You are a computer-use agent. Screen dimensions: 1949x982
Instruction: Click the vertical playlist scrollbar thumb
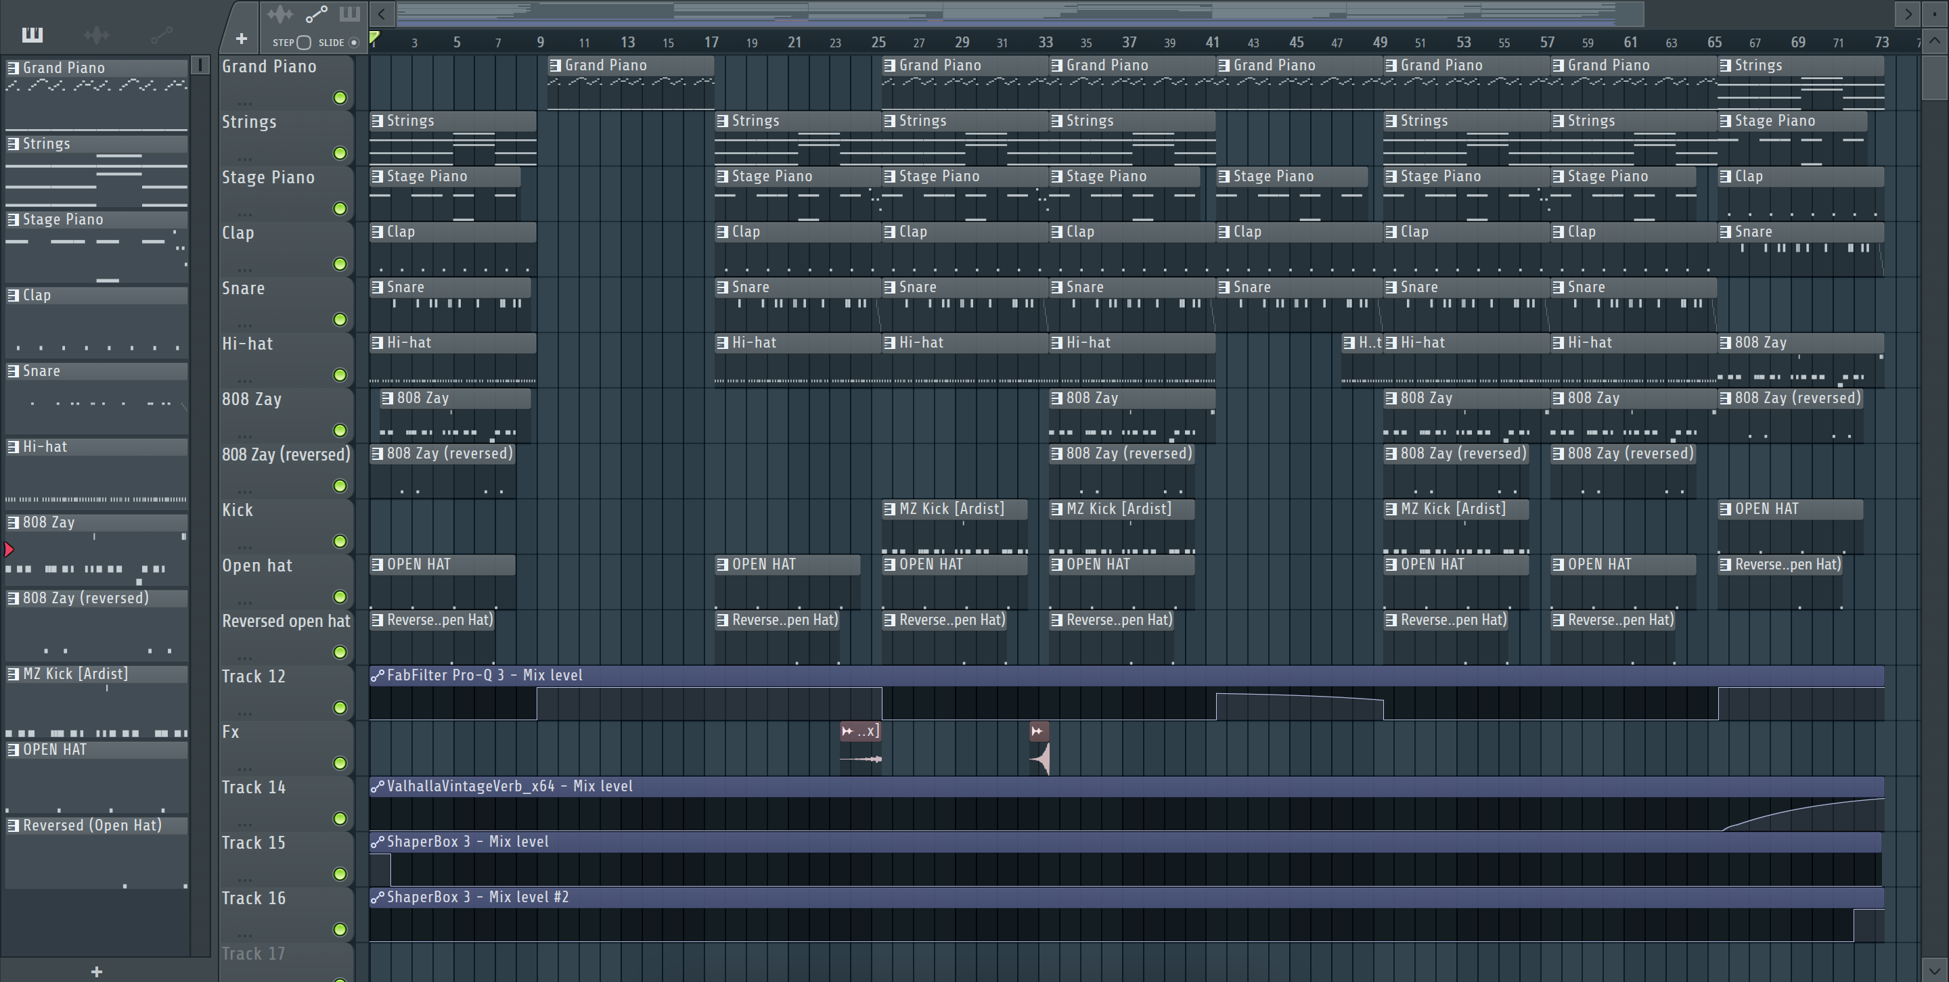pos(1935,77)
